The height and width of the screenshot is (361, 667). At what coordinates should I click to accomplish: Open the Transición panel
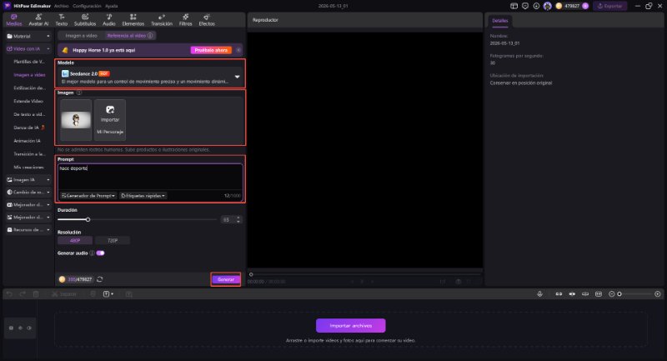[x=162, y=20]
